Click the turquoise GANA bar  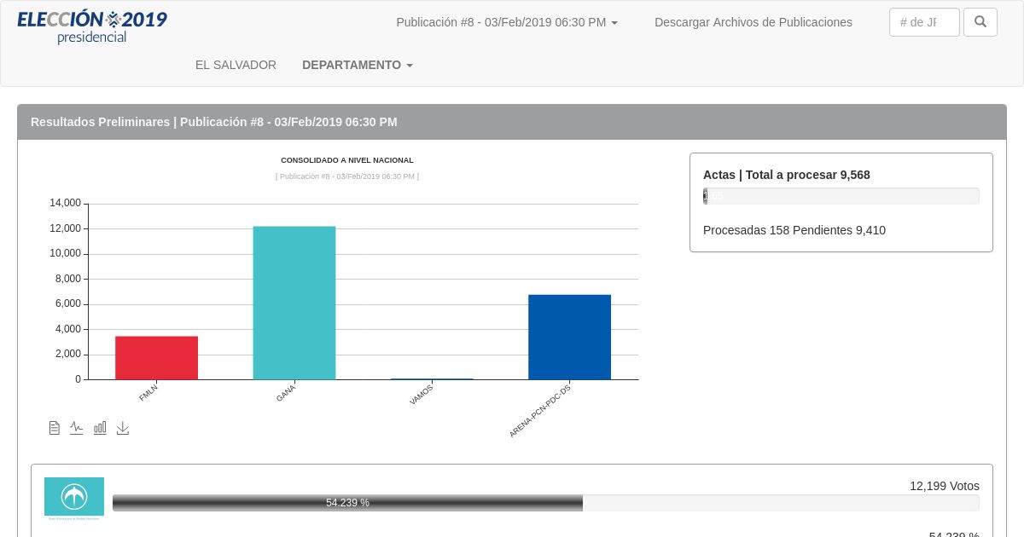click(x=294, y=303)
